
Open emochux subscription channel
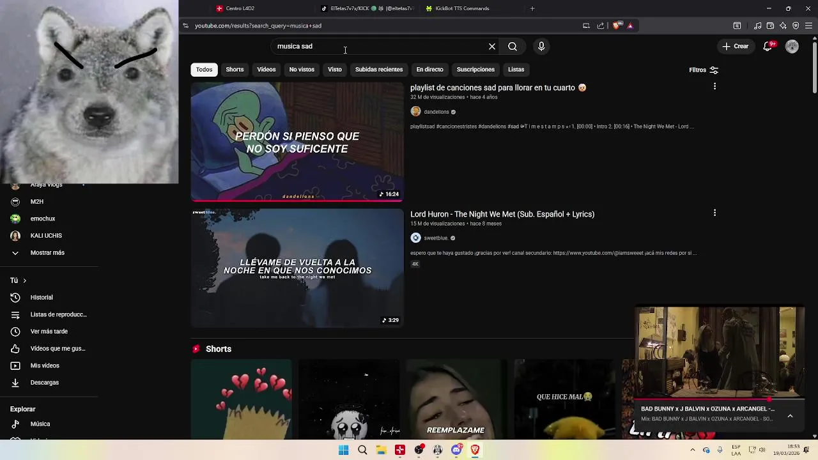[43, 218]
